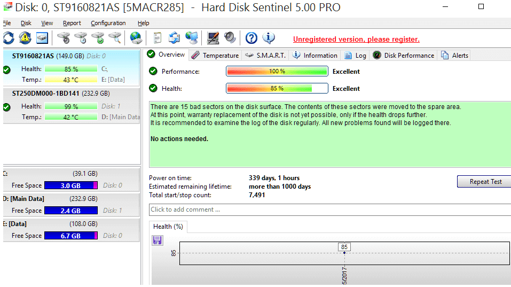Click green check icon beside Health label

pos(153,88)
